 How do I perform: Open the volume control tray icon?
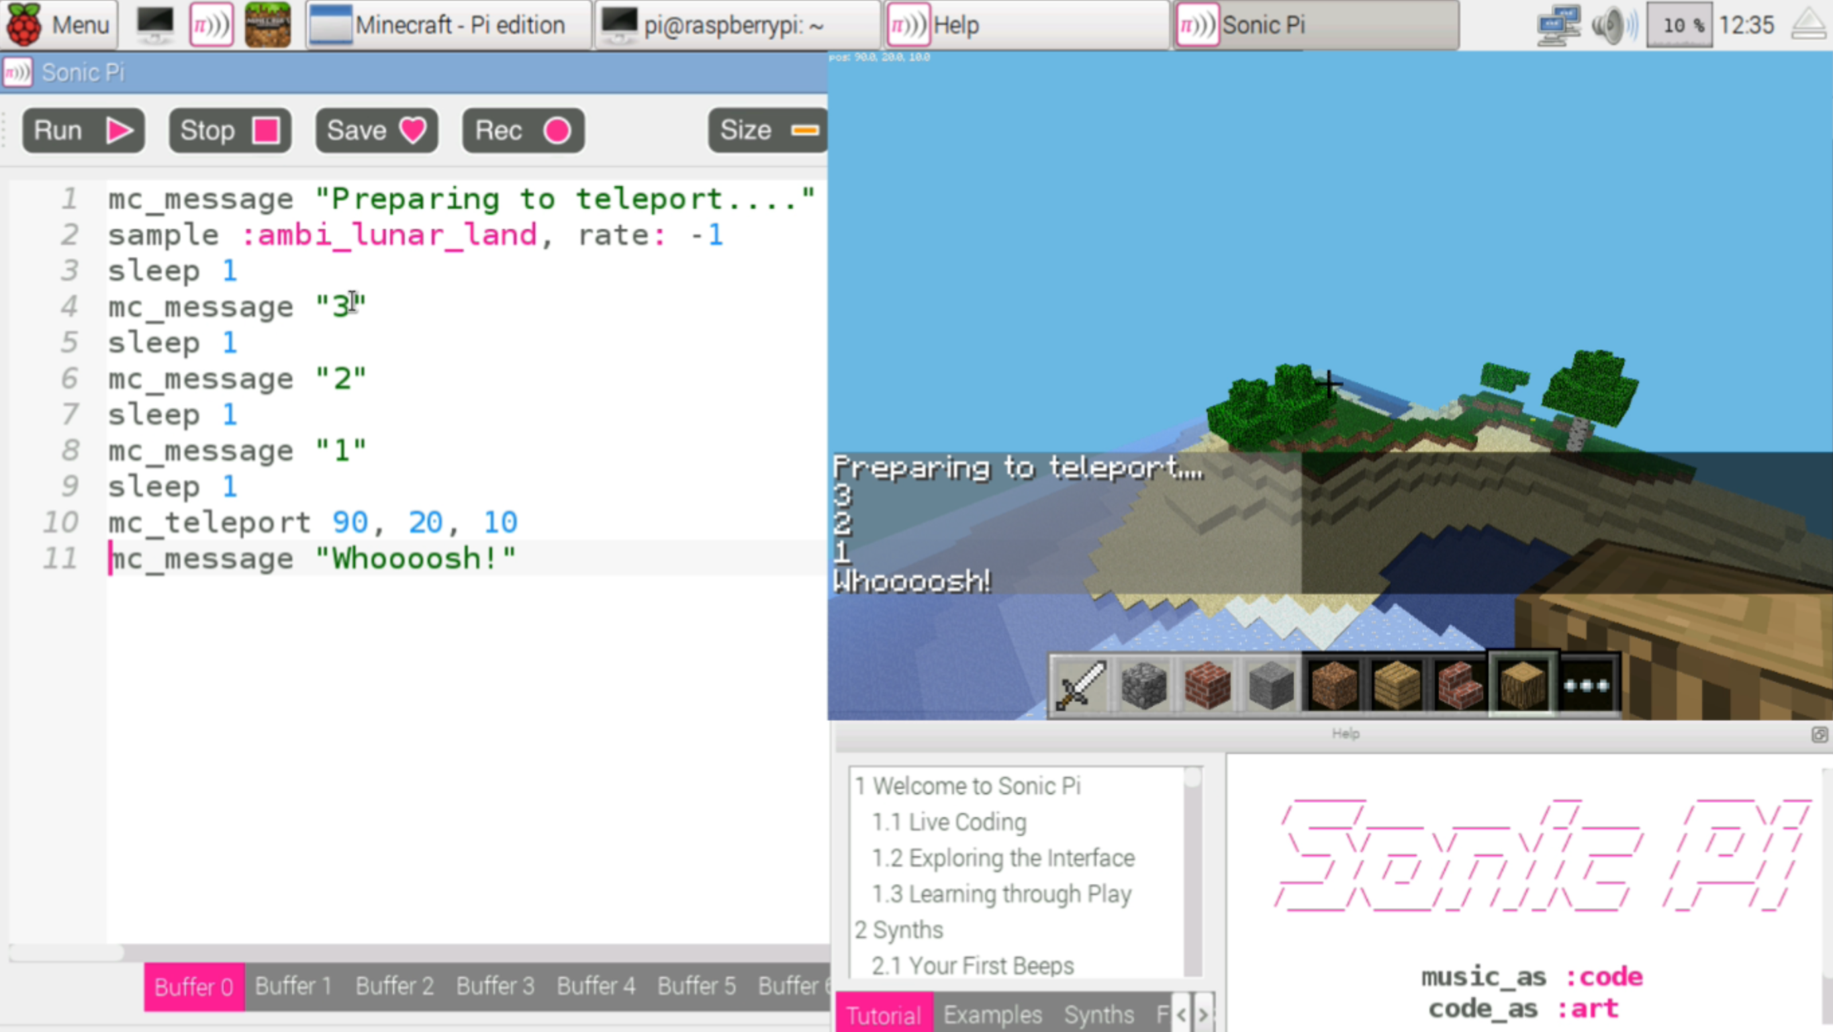coord(1614,25)
